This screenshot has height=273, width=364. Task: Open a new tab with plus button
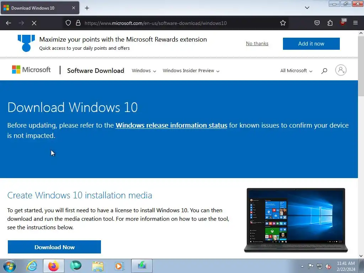coord(87,8)
